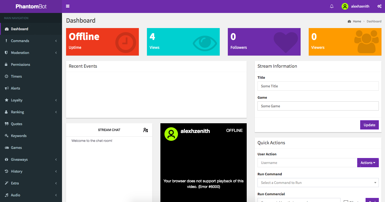Click the Extra magic wand icon

(x=6, y=183)
